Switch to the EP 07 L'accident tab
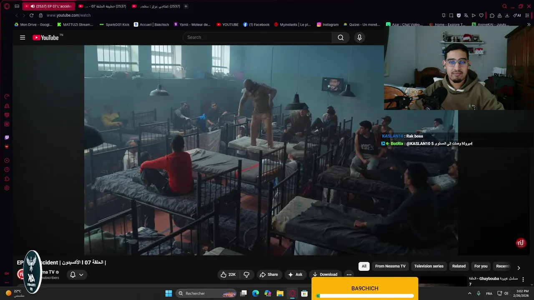The width and height of the screenshot is (534, 300). click(x=48, y=6)
